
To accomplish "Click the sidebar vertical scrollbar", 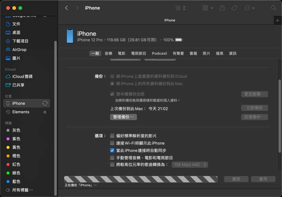I will (x=55, y=118).
